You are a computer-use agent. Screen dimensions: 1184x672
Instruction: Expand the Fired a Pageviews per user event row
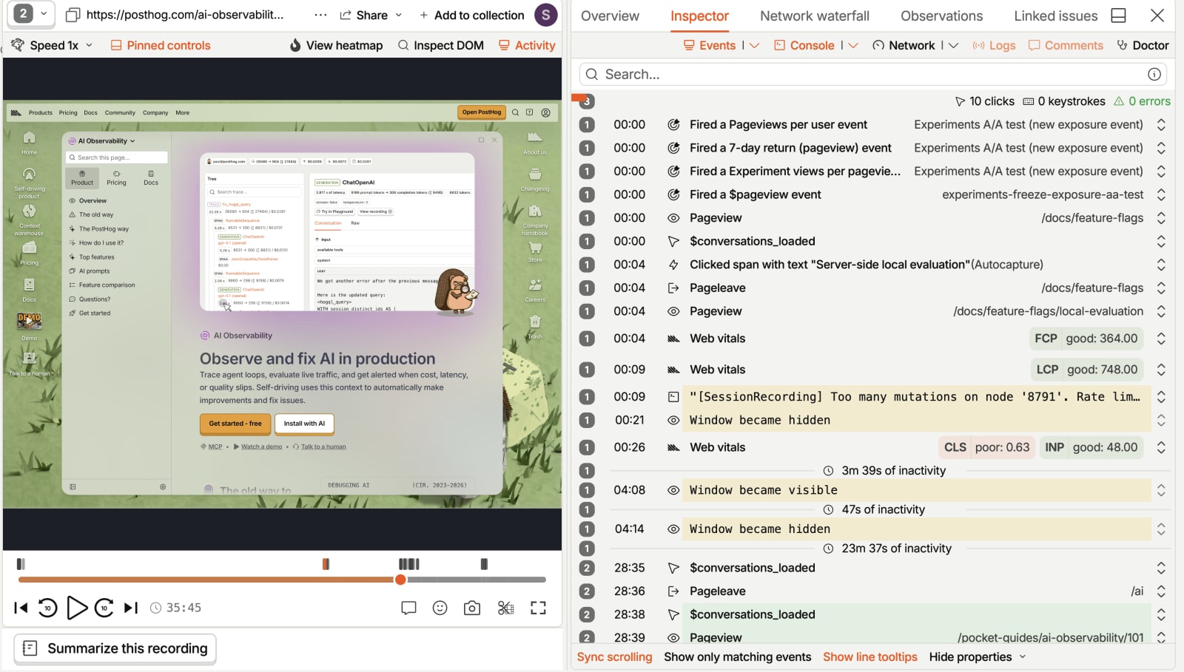(x=1161, y=125)
